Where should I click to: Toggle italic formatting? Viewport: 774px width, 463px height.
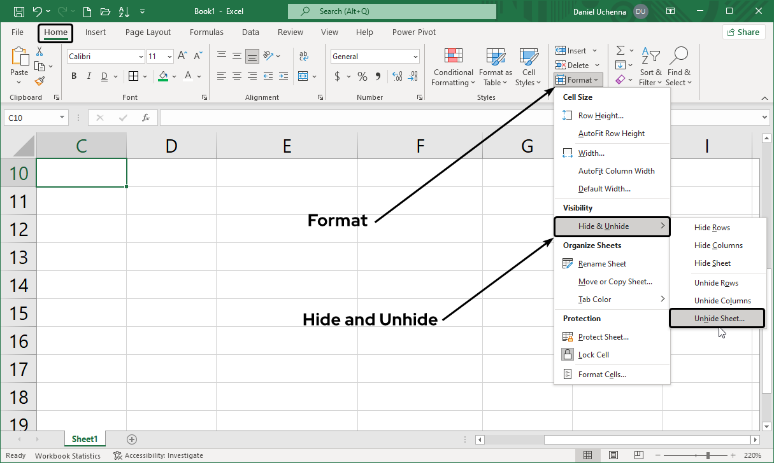89,76
